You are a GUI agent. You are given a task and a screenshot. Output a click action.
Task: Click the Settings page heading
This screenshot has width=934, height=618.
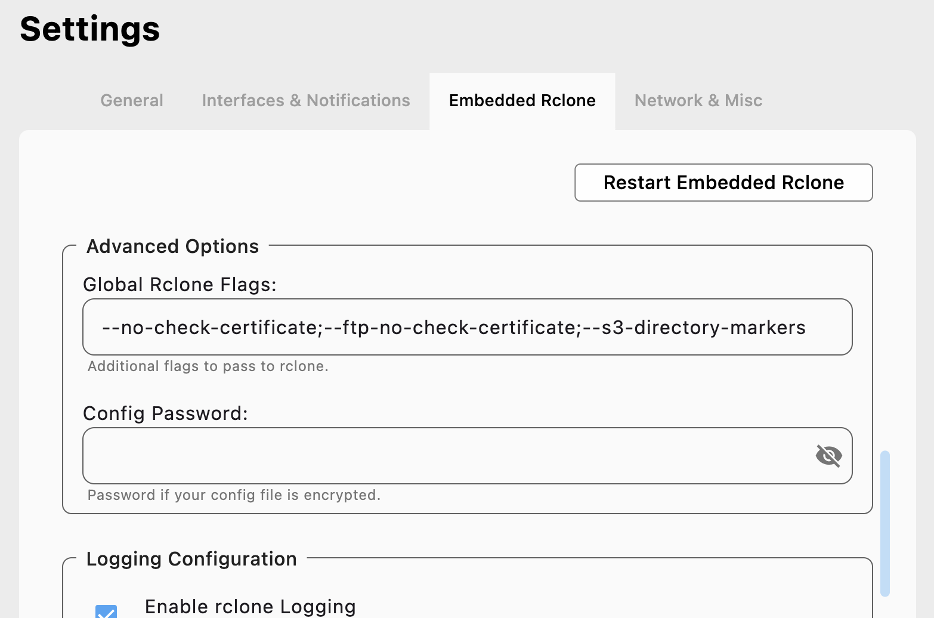pyautogui.click(x=90, y=29)
